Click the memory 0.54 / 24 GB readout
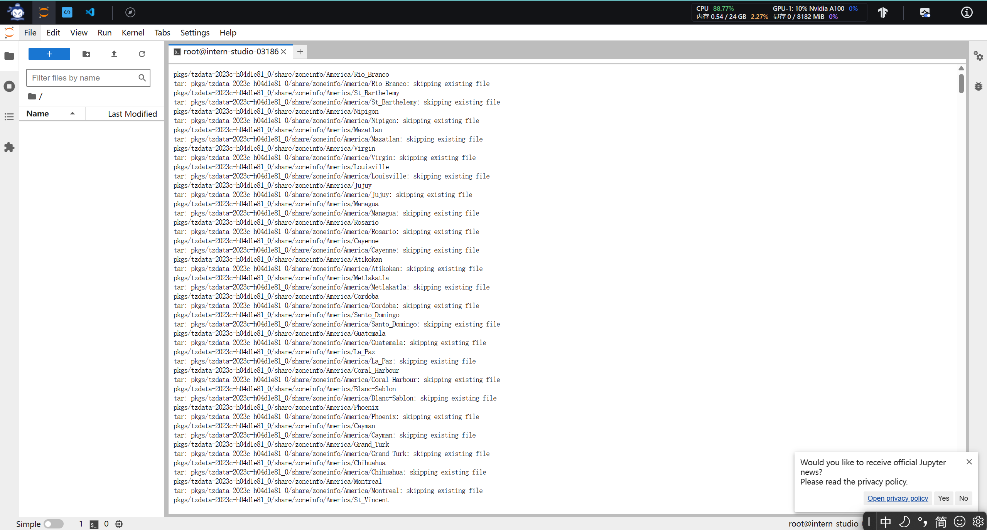The width and height of the screenshot is (987, 530). (732, 17)
